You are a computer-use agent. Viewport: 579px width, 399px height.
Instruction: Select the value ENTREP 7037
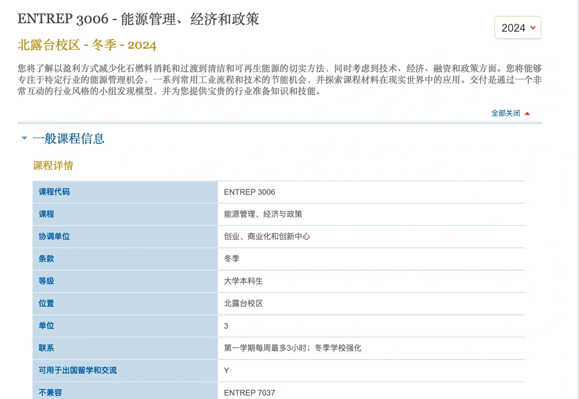point(249,393)
